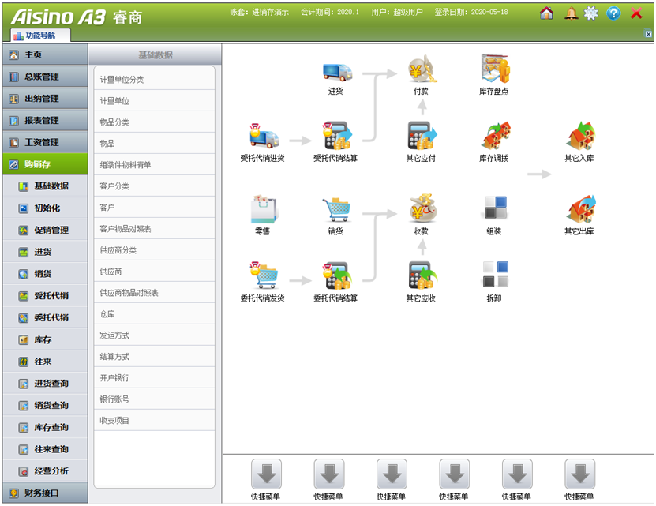Open the 其它入库 house icon
The height and width of the screenshot is (506, 656).
(580, 137)
